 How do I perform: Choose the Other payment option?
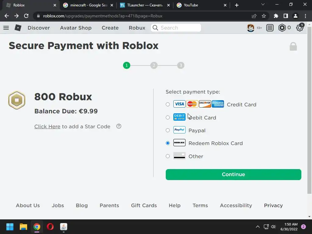coord(168,156)
